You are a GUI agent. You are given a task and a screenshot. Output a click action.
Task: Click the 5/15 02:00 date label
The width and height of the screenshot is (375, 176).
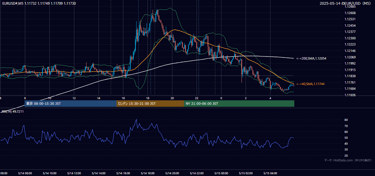click(246, 173)
